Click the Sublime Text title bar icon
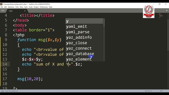 (x=1, y=4)
